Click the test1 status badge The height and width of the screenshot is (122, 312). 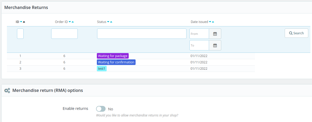[x=102, y=69]
